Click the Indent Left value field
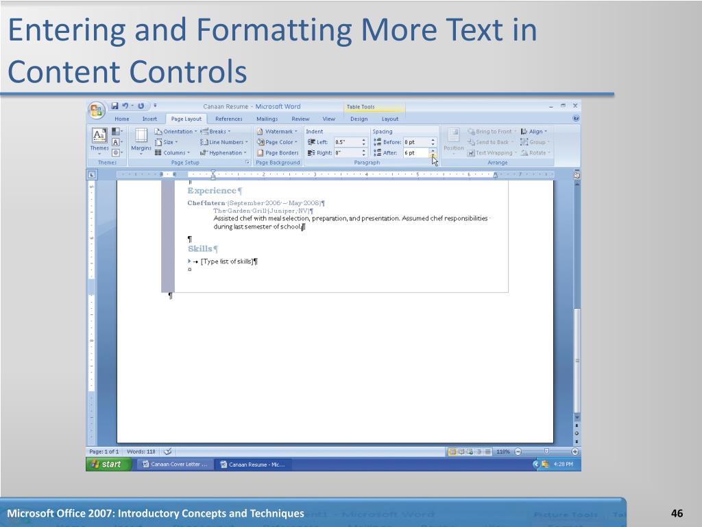702x527 pixels. click(347, 142)
